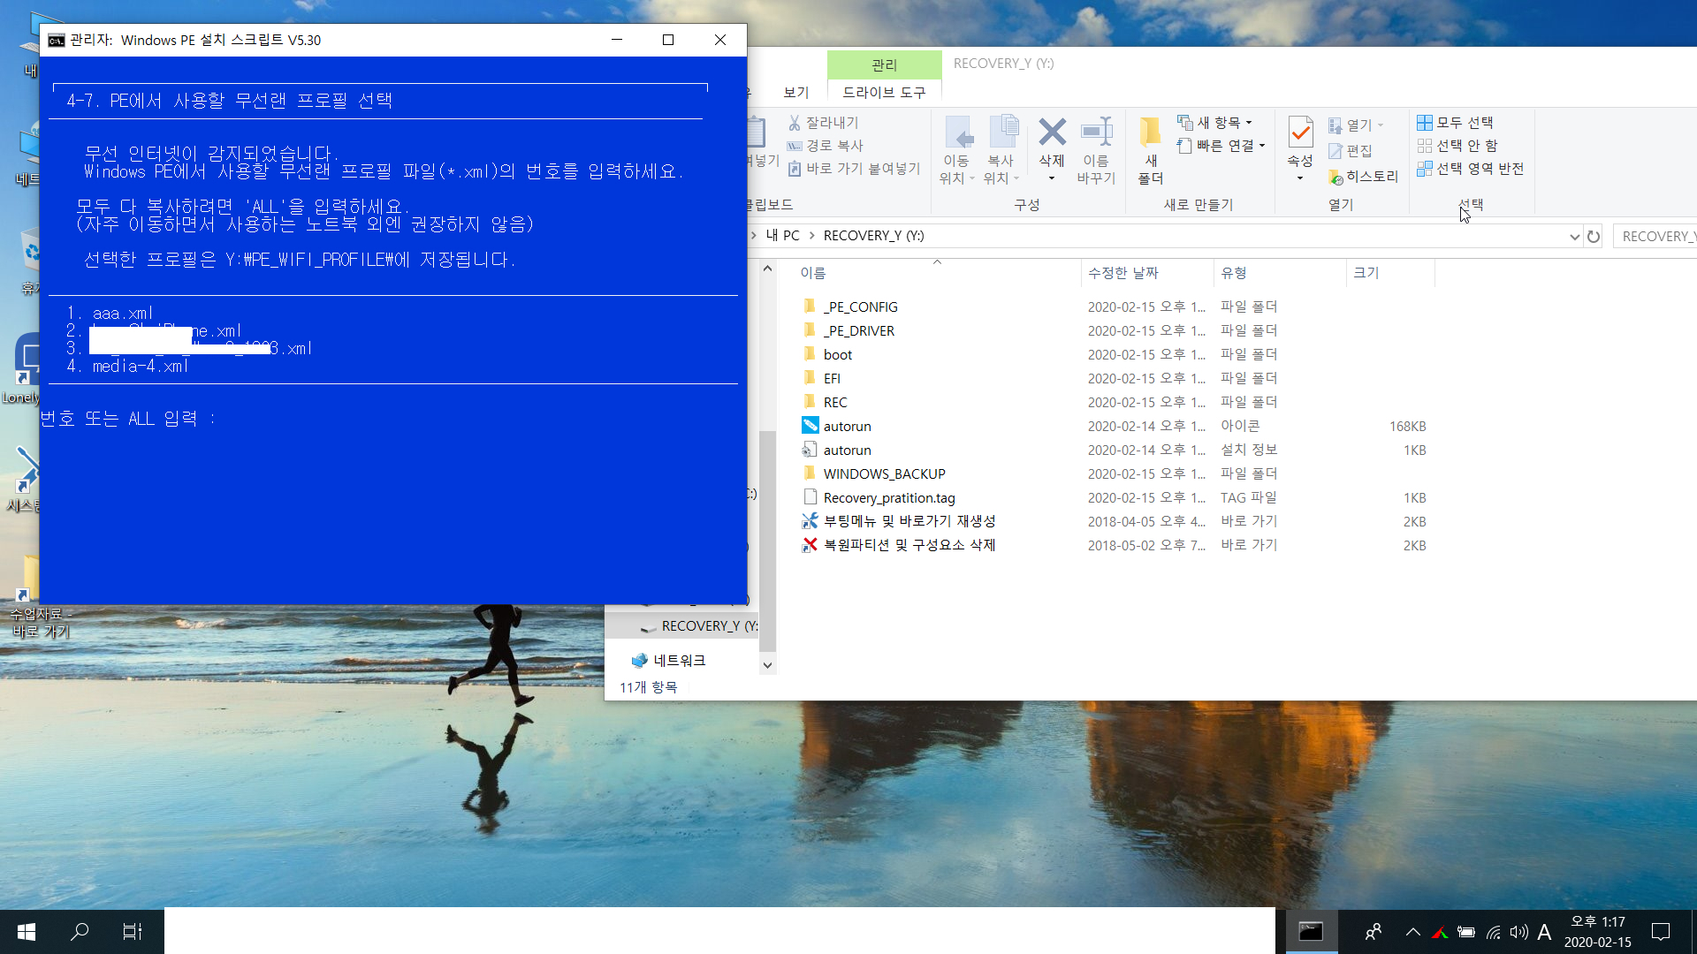Expand the Properties (속성) dropdown arrow
Image resolution: width=1697 pixels, height=954 pixels.
tap(1300, 178)
